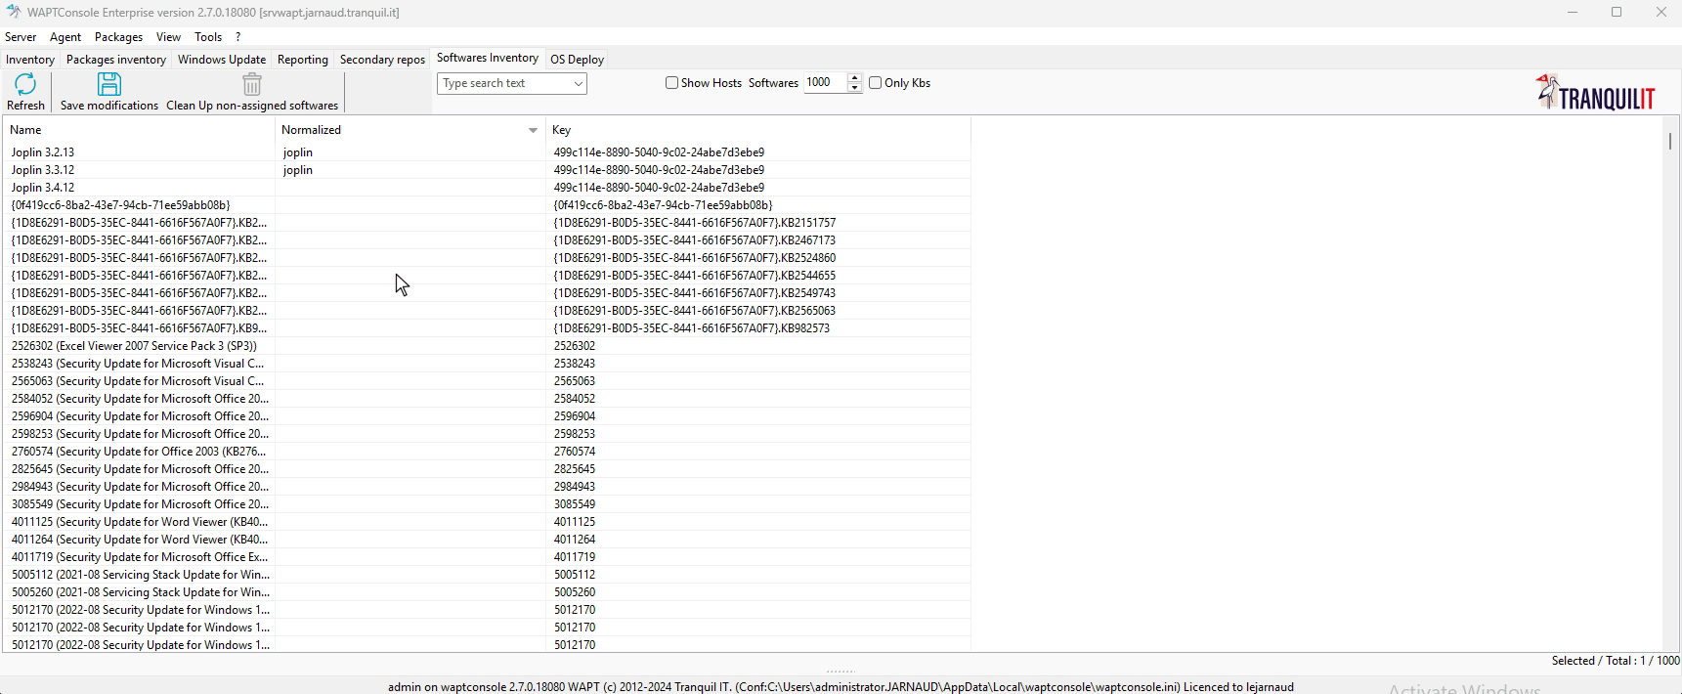Viewport: 1682px width, 694px height.
Task: Switch to the OS Deploy tab
Action: pyautogui.click(x=578, y=60)
